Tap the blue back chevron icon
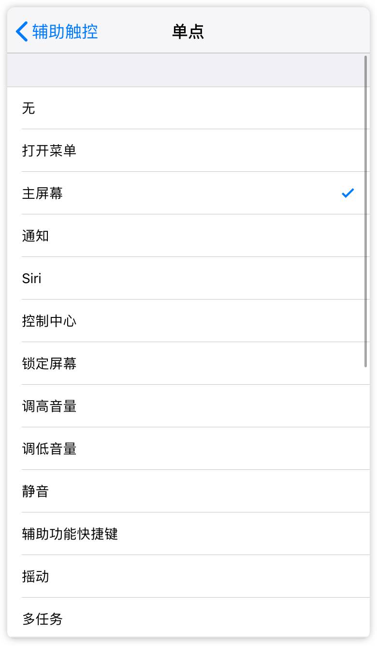 pos(22,31)
